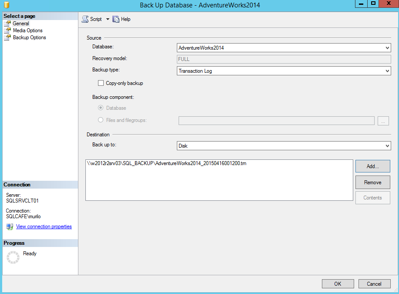
Task: Close the Back Up Database window
Action: pos(389,3)
